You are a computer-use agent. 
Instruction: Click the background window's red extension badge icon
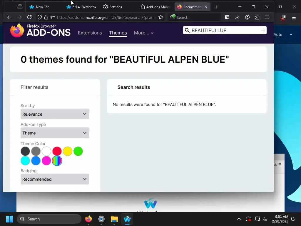[283, 18]
